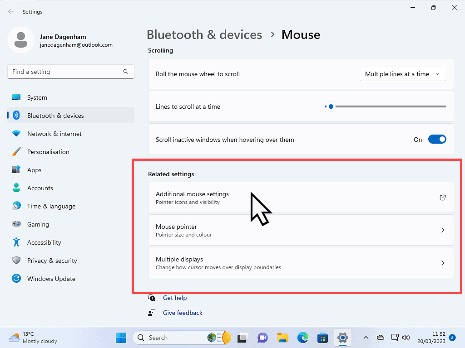This screenshot has height=348, width=465.
Task: Open Windows Update via its sidebar icon
Action: tap(16, 279)
